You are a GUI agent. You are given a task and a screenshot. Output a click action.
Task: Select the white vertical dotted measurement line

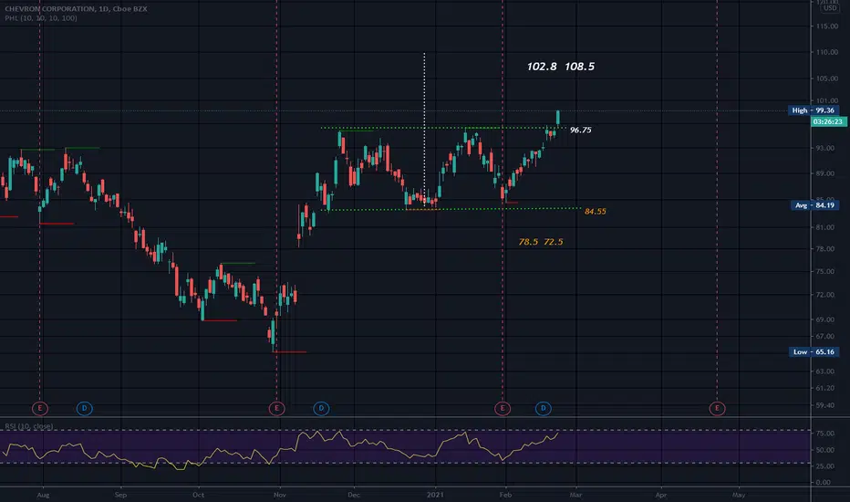coord(424,131)
